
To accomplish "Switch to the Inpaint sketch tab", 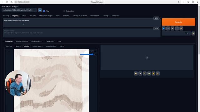I will pyautogui.click(x=37, y=46).
